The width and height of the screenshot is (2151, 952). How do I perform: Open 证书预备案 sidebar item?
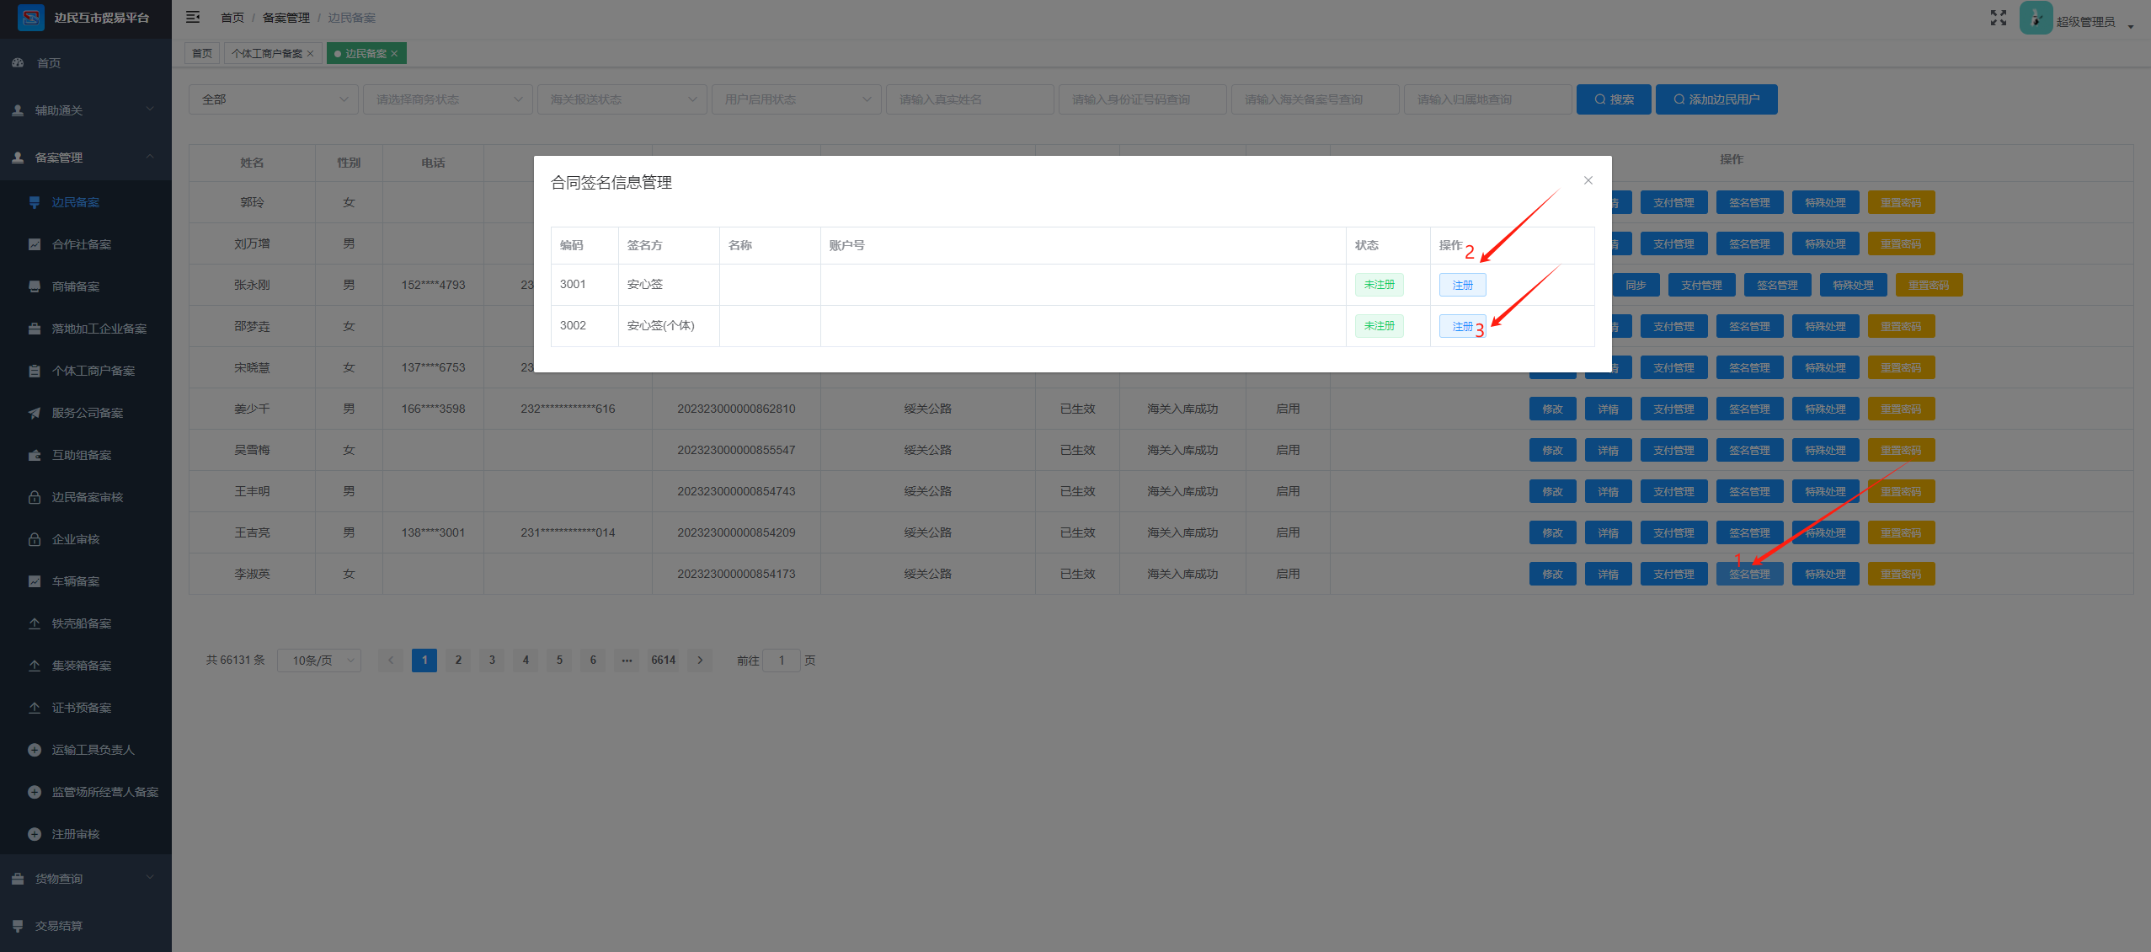(86, 708)
